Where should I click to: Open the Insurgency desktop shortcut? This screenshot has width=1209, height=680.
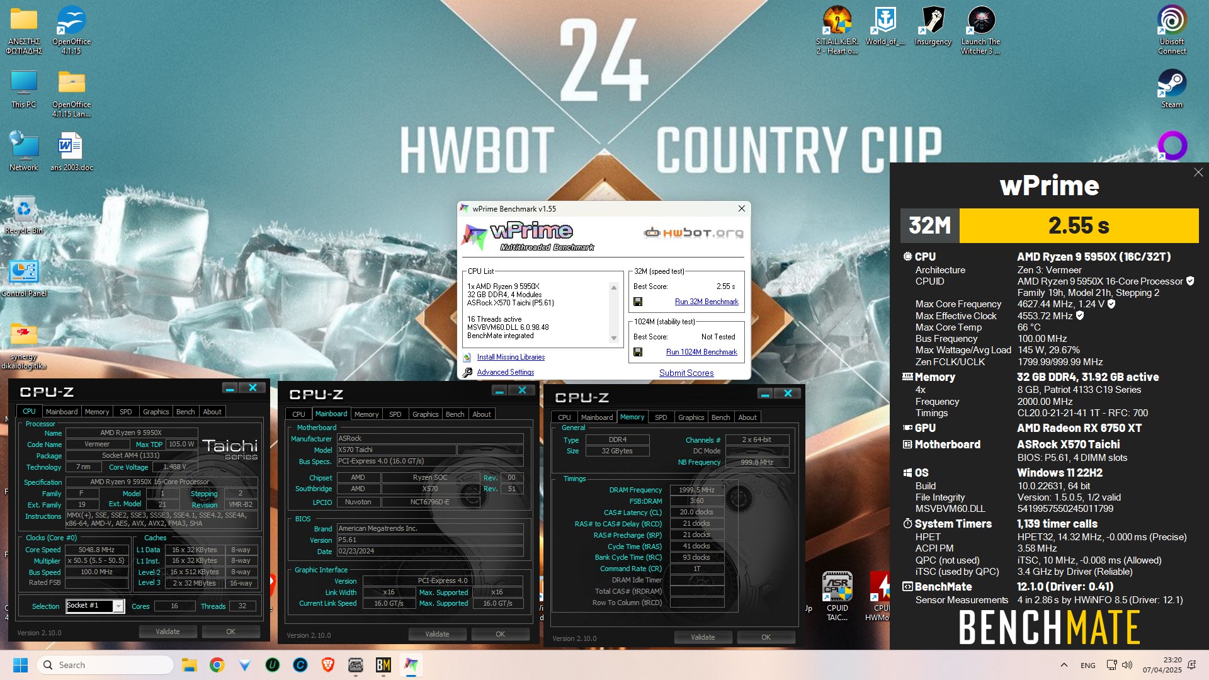[x=933, y=26]
